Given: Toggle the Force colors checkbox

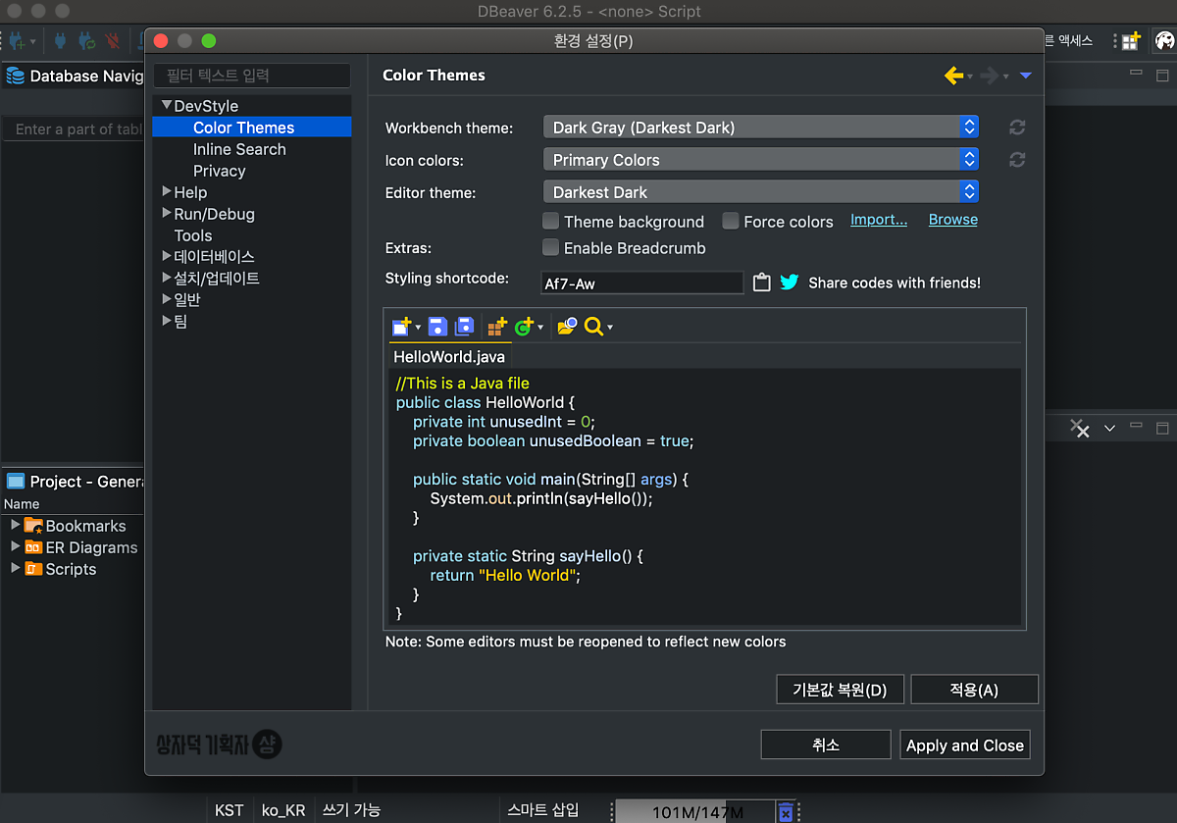Looking at the screenshot, I should coord(731,221).
